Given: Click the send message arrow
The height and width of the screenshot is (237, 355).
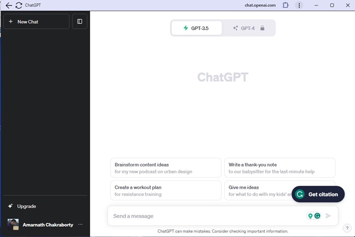Looking at the screenshot, I should [x=328, y=216].
